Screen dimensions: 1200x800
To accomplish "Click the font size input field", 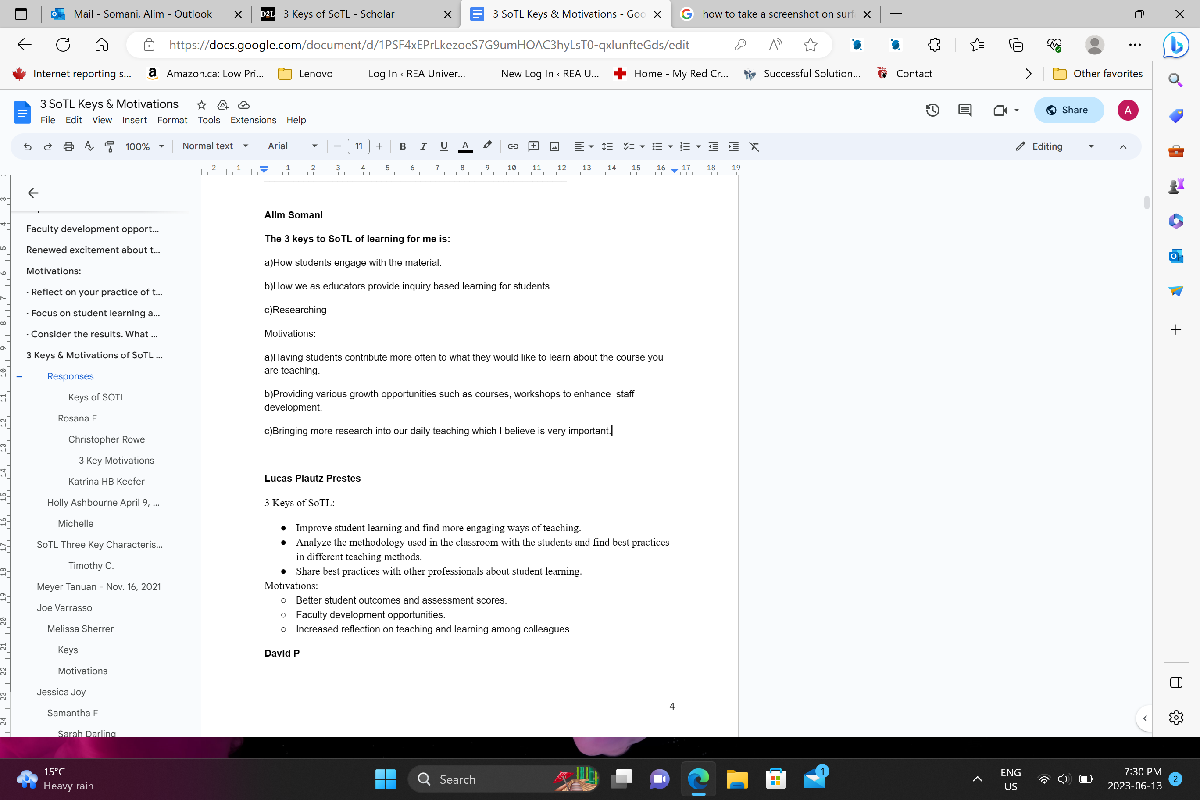I will 359,146.
